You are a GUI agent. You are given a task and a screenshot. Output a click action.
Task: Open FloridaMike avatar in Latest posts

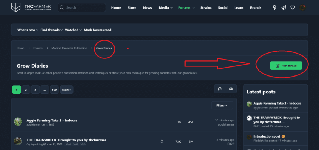point(249,137)
